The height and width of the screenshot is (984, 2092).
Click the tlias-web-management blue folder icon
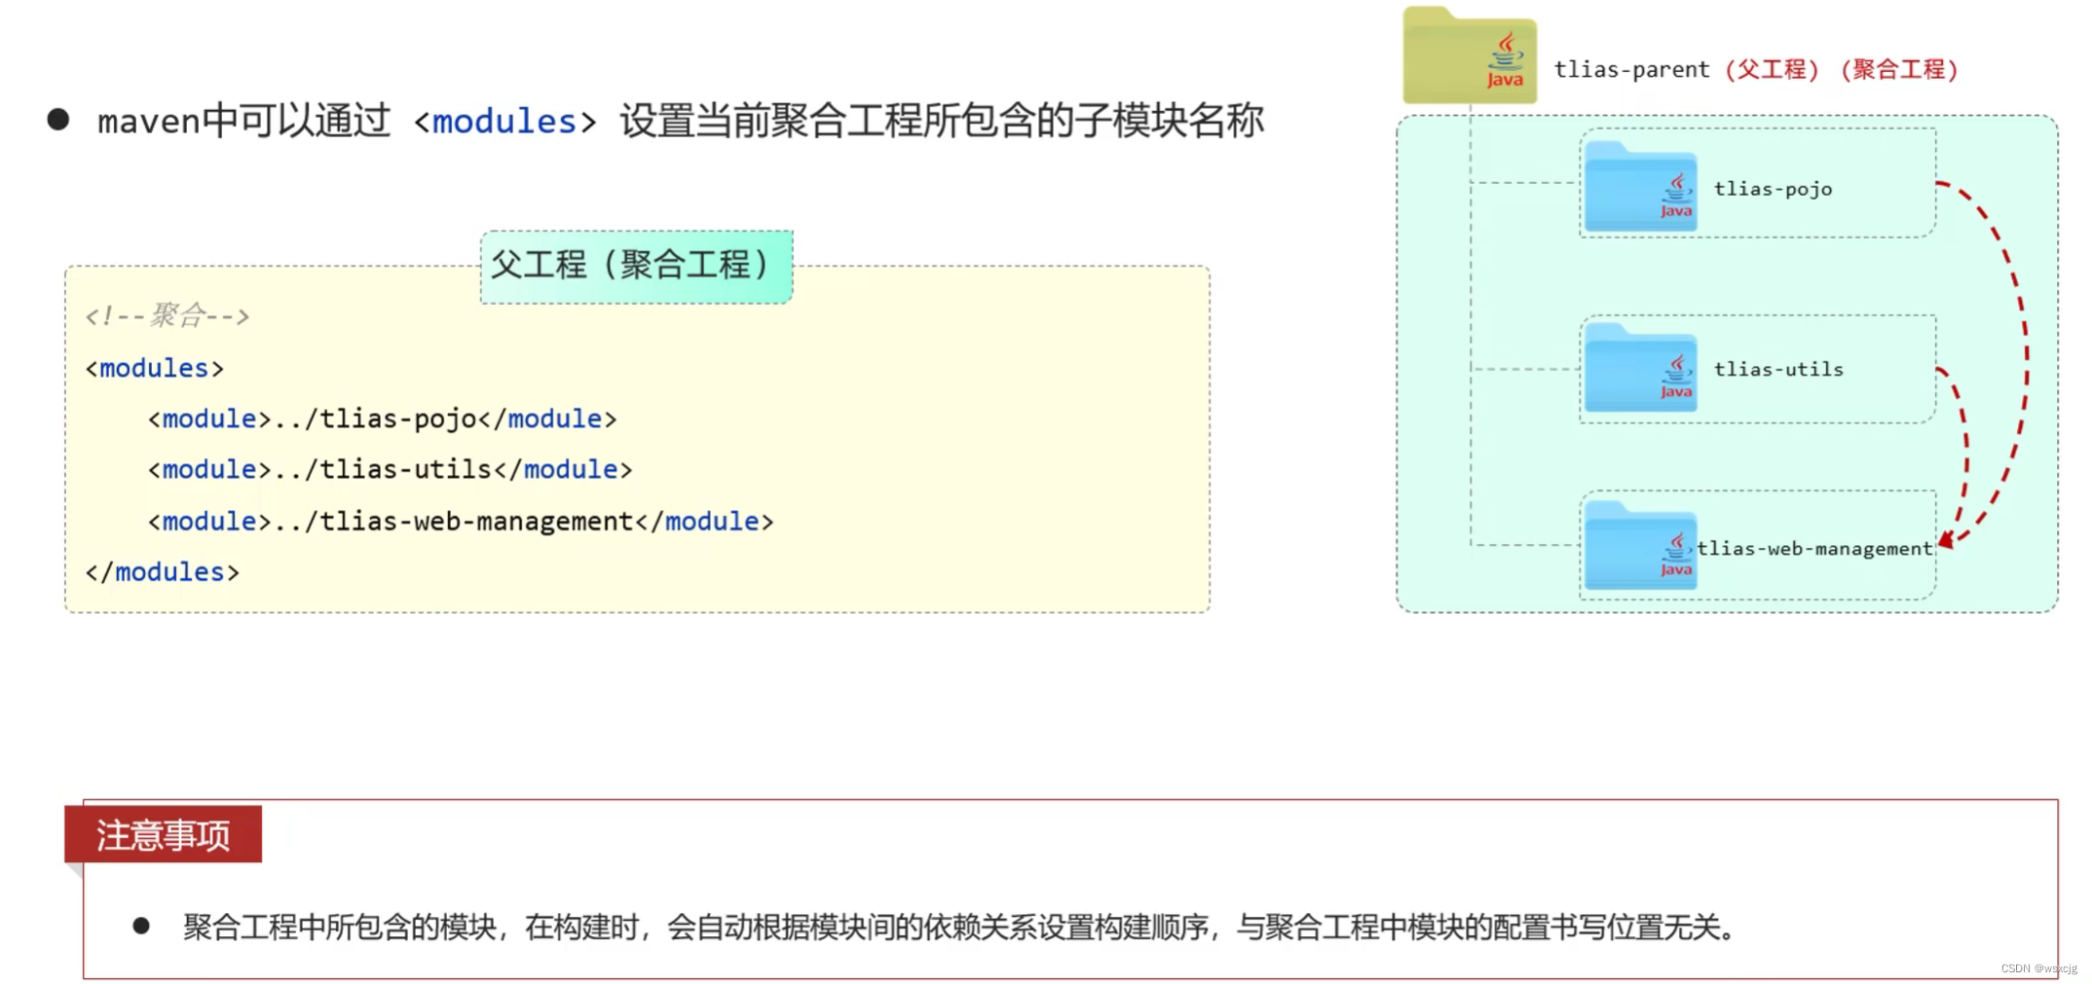click(x=1640, y=546)
